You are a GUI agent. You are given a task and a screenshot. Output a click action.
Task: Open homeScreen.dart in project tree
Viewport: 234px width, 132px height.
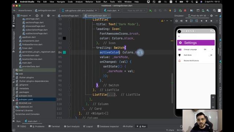[30, 55]
